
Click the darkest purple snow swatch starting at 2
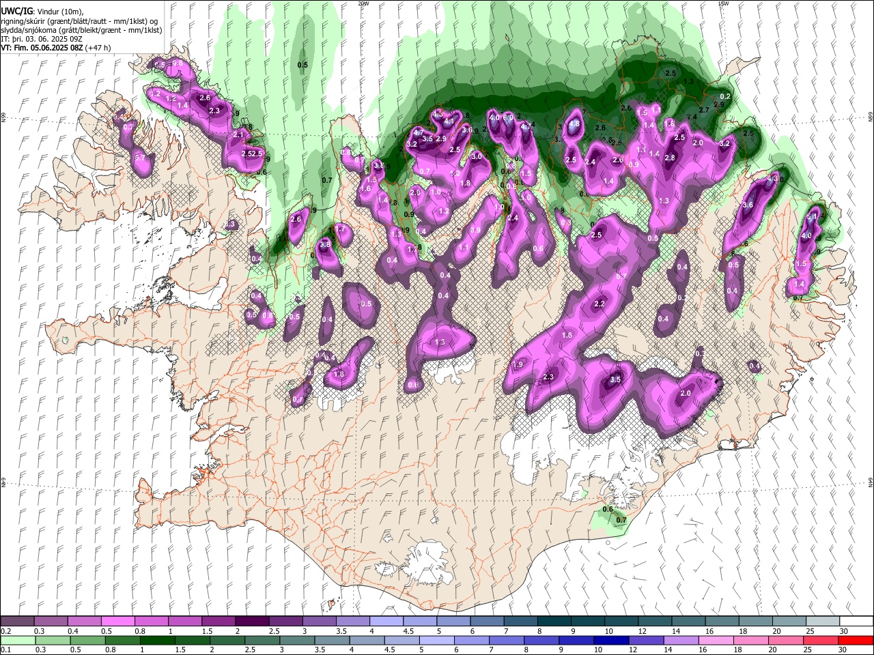[x=251, y=622]
